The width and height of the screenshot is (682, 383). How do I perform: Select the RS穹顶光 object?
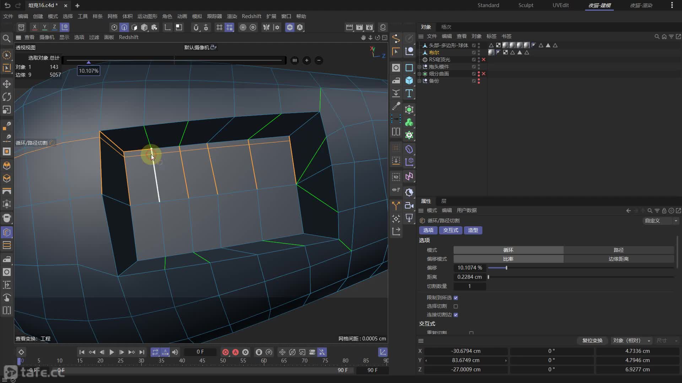click(x=439, y=60)
